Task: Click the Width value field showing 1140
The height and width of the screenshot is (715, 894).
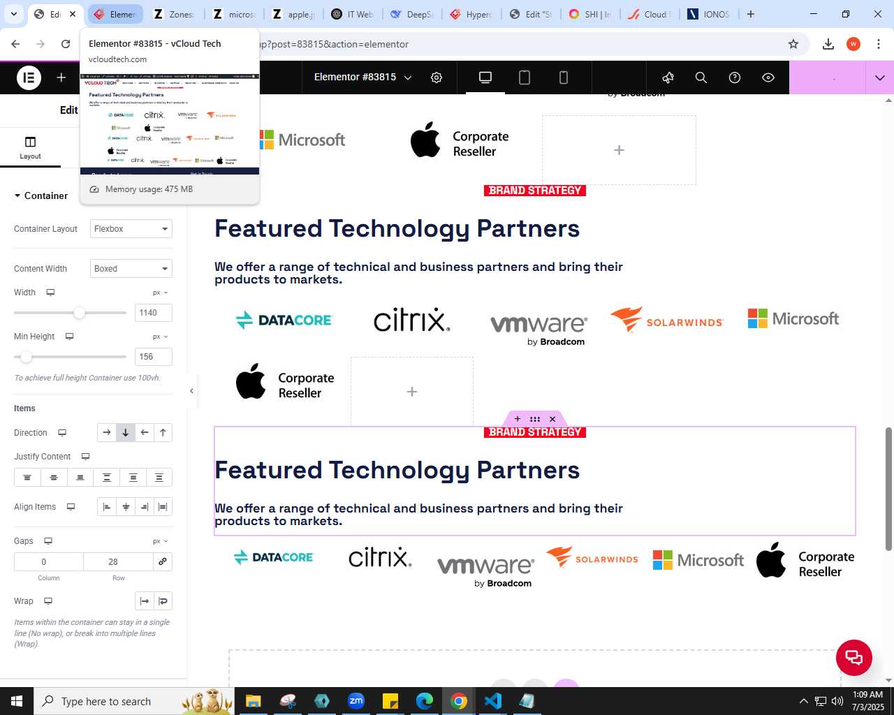Action: (153, 313)
